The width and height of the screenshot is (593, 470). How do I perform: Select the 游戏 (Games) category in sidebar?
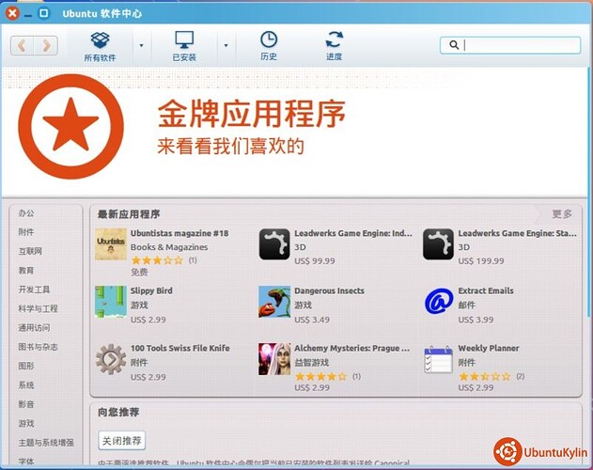click(26, 423)
